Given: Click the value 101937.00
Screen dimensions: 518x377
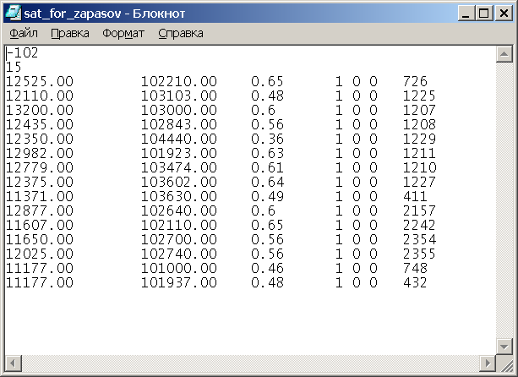Looking at the screenshot, I should pos(179,283).
